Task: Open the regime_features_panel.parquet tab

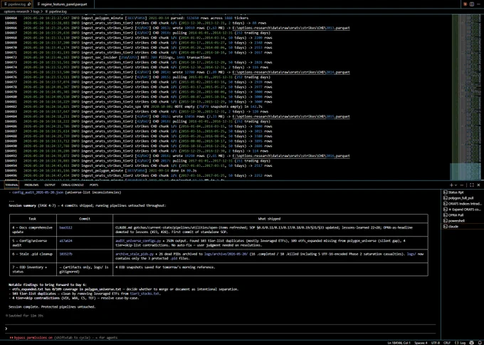Action: tap(64, 4)
